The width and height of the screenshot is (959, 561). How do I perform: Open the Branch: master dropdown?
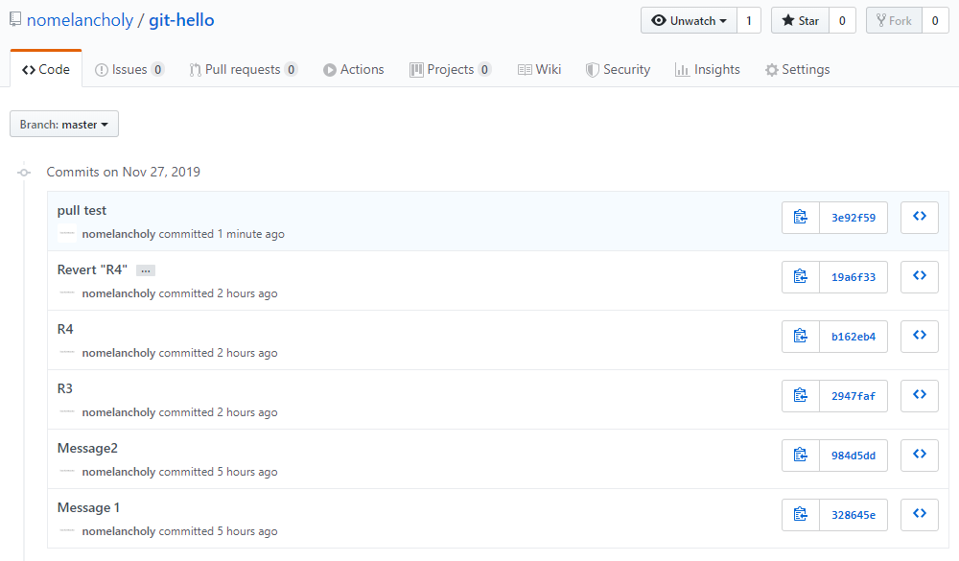[64, 125]
